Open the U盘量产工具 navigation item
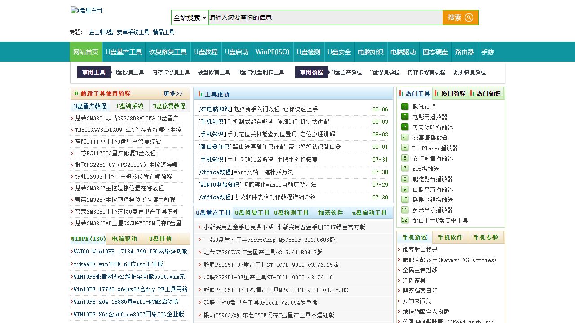Viewport: 575px width, 323px height. 124,52
